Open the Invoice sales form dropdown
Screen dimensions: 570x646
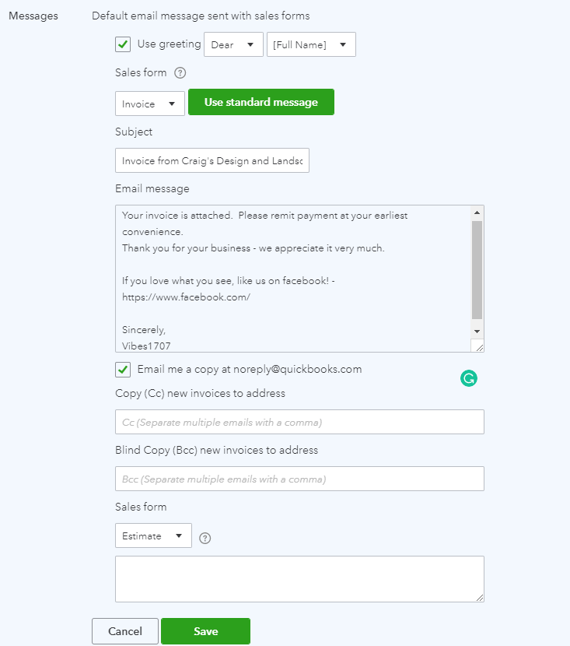click(x=149, y=102)
